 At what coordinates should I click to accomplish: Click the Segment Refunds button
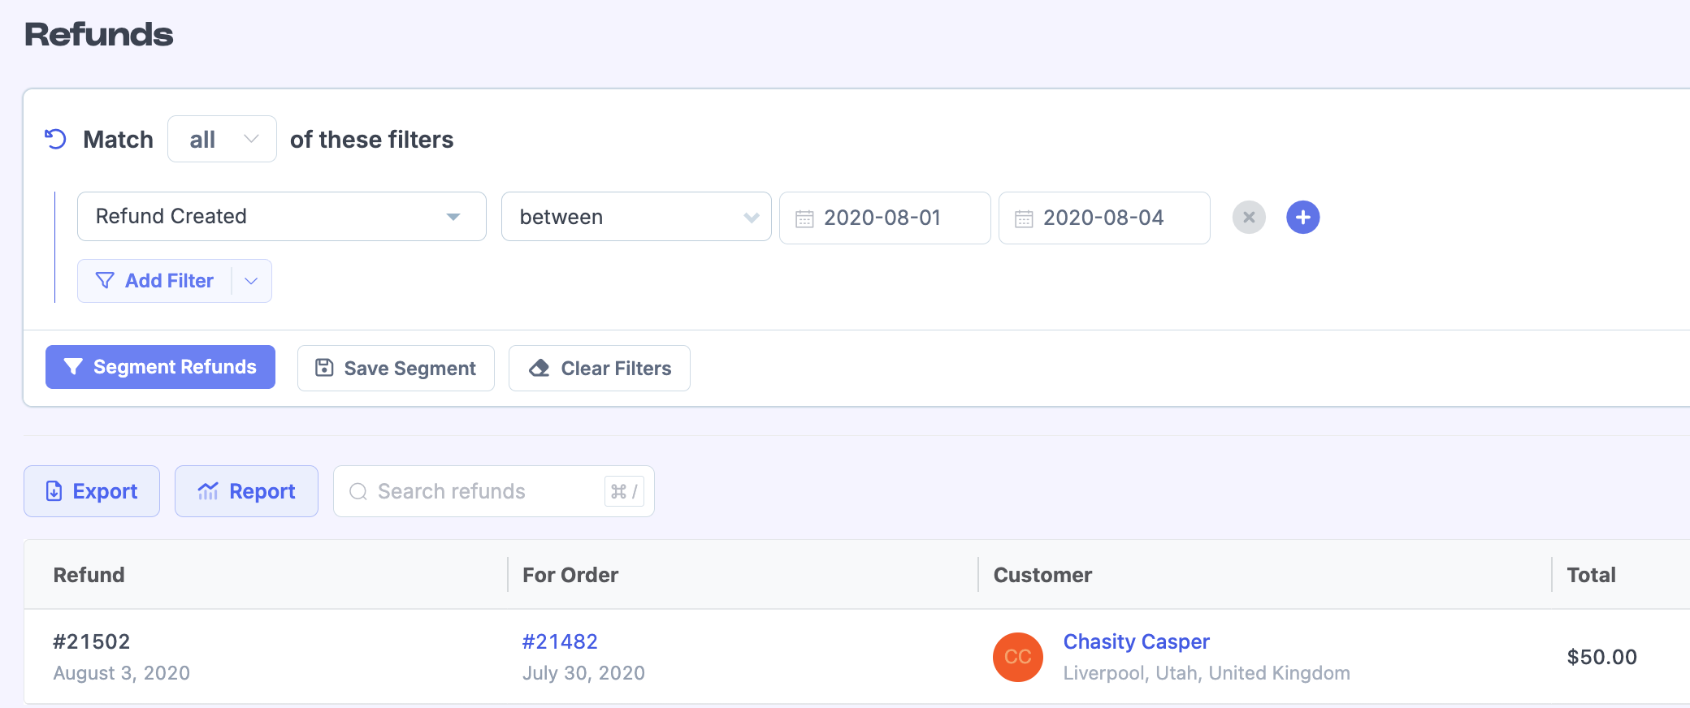coord(160,367)
